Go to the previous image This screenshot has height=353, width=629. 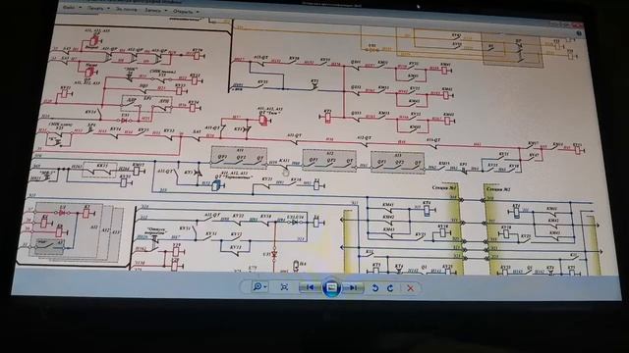coord(311,287)
